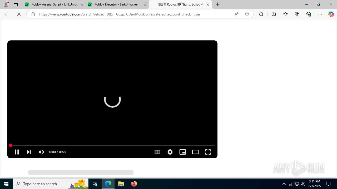The width and height of the screenshot is (337, 189).
Task: Close the Roblox Arsenal Script tab
Action: pyautogui.click(x=82, y=4)
